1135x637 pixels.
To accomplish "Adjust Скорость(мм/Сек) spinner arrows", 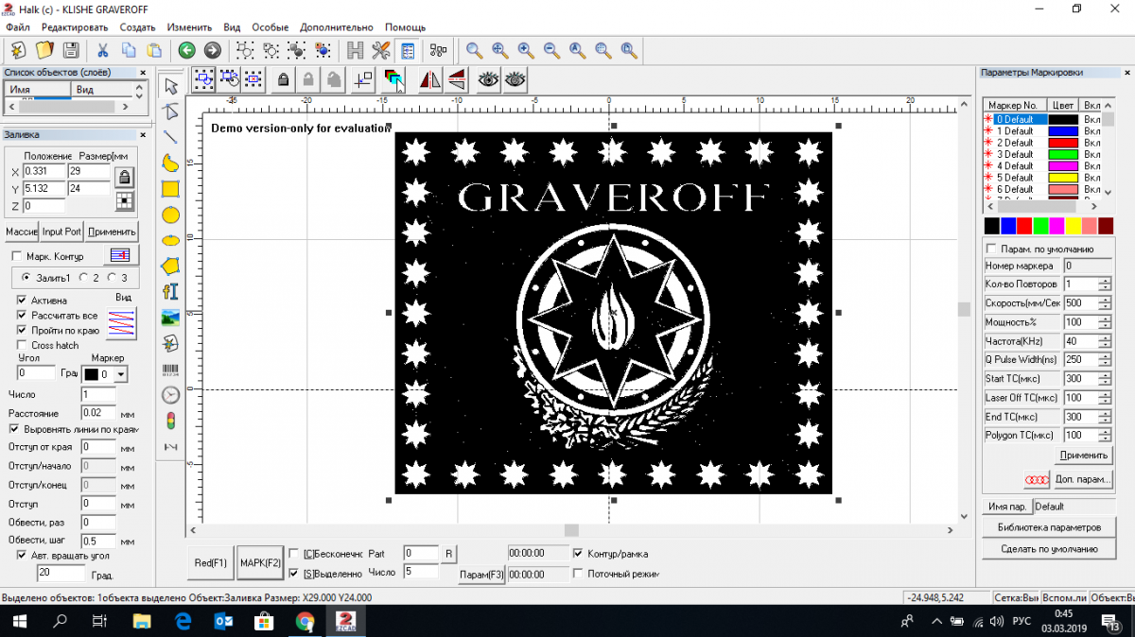I will tap(1105, 303).
